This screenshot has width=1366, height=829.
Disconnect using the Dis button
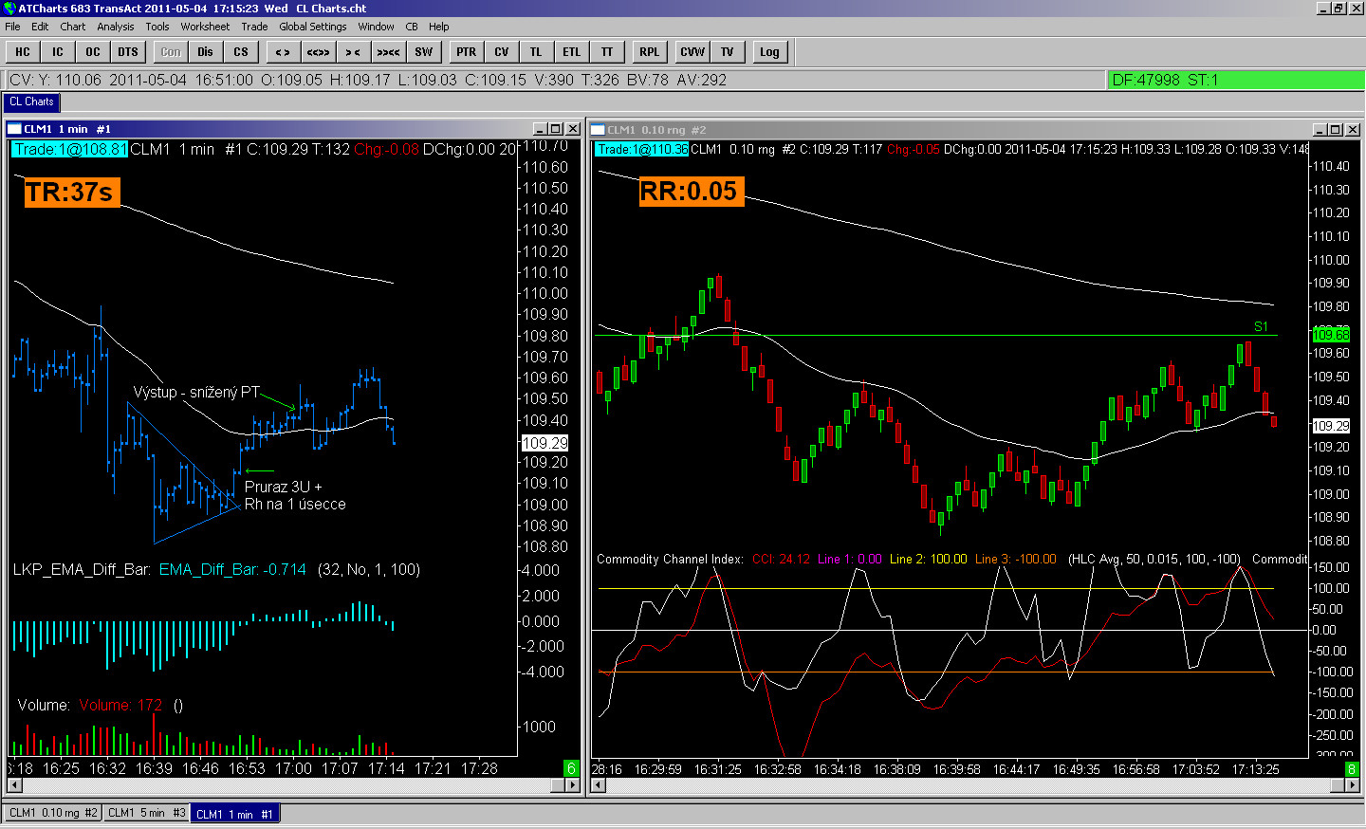coord(206,52)
